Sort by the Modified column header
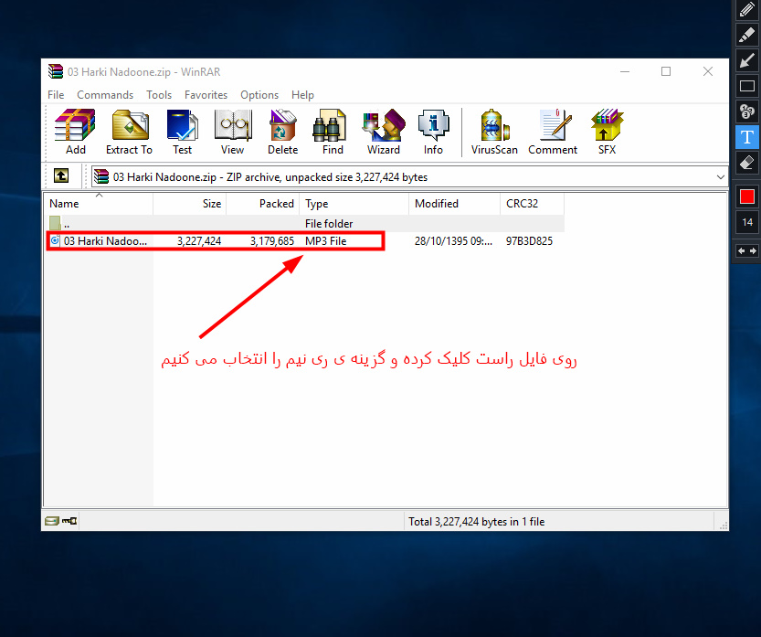Screen dimensions: 761x637 tap(454, 204)
